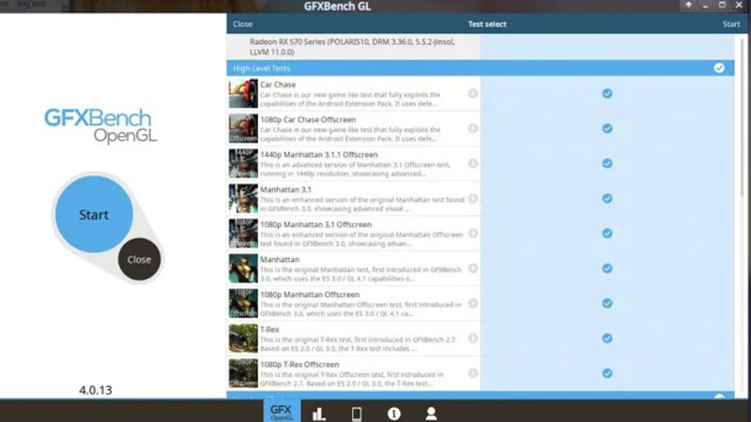This screenshot has height=422, width=751.
Task: Uncheck the 1080p T-Rex Offscreen test
Action: tap(606, 372)
